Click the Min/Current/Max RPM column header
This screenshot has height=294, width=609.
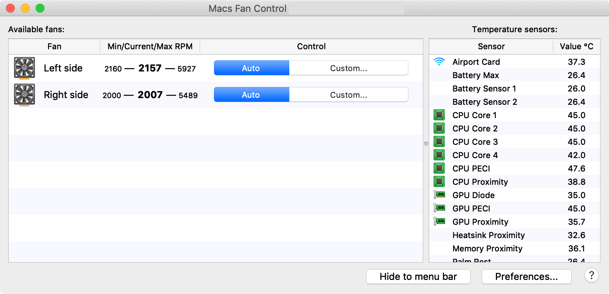tap(150, 47)
